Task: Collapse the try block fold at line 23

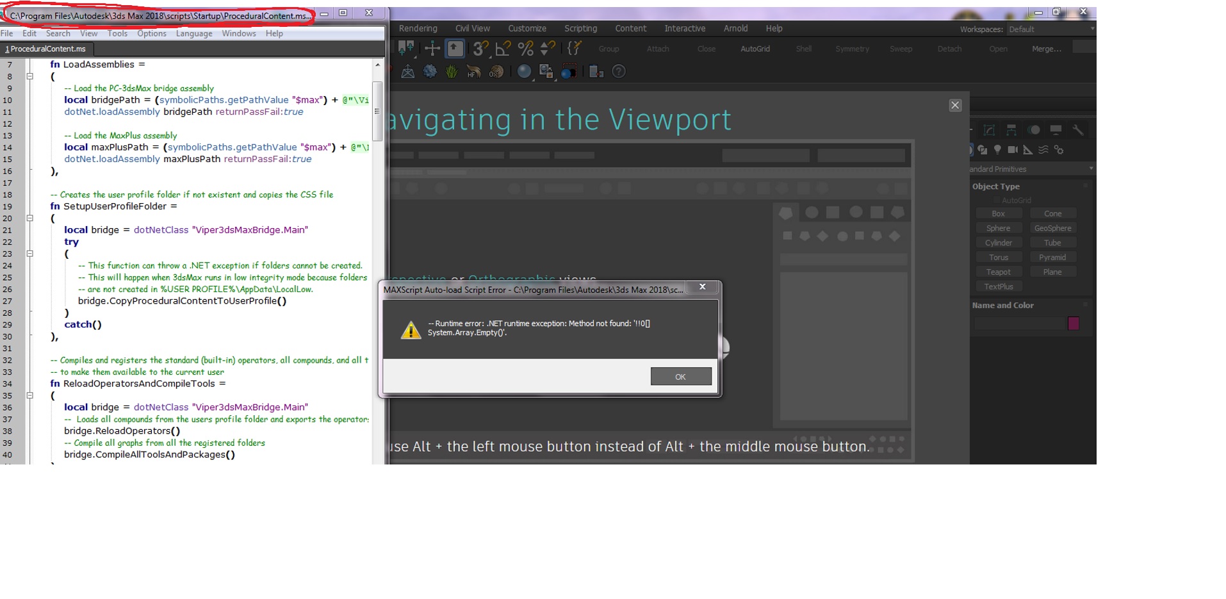Action: (29, 254)
